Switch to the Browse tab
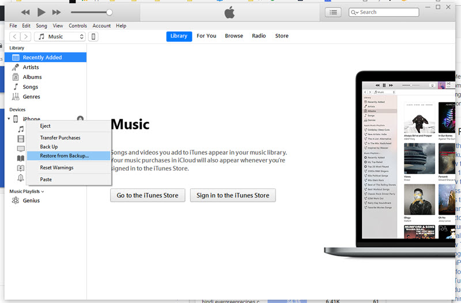 (x=234, y=36)
